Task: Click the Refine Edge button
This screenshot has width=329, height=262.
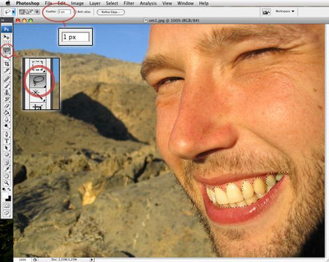Action: click(111, 12)
